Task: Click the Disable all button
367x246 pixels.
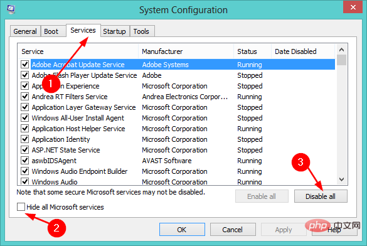Action: click(321, 196)
